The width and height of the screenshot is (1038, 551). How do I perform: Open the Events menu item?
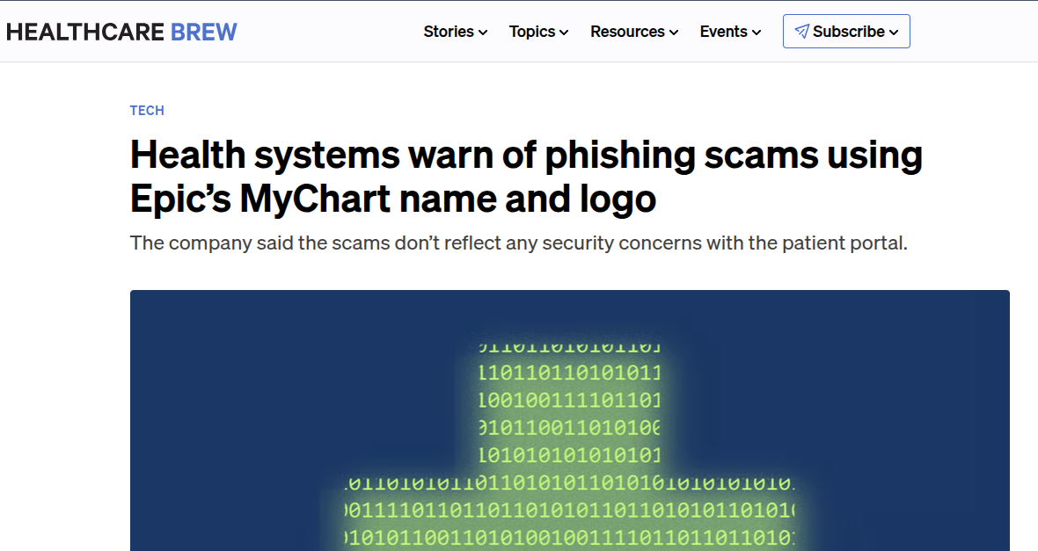(x=731, y=32)
